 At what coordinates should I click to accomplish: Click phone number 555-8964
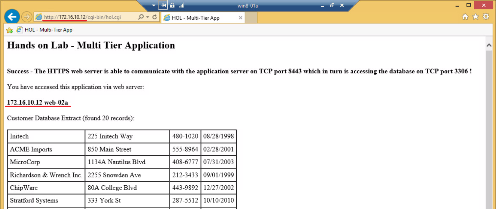[x=185, y=149]
